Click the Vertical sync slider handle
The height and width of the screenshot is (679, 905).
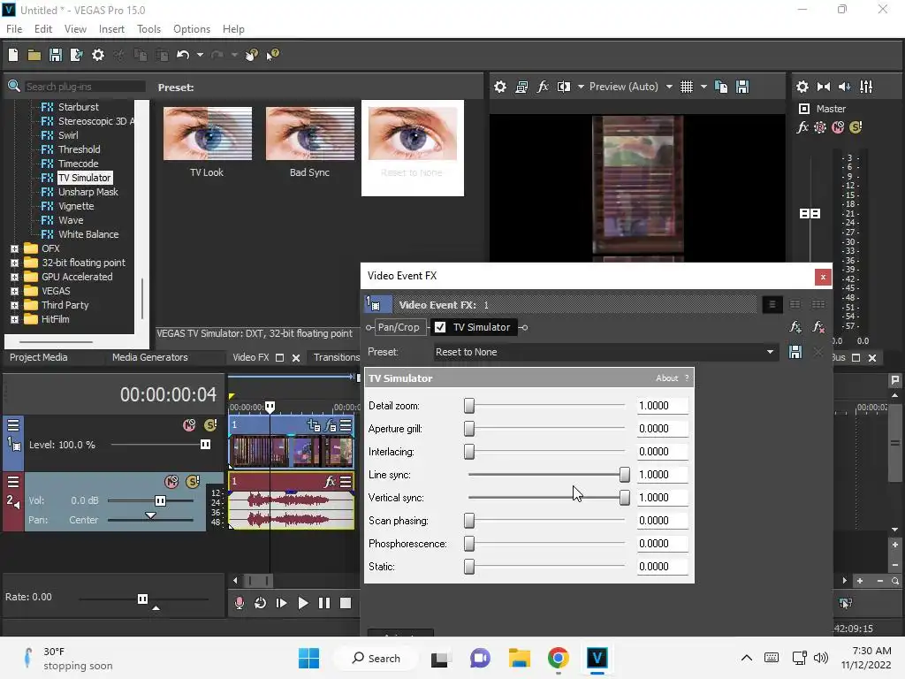point(625,498)
